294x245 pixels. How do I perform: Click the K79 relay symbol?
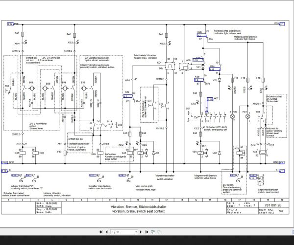click(x=240, y=153)
